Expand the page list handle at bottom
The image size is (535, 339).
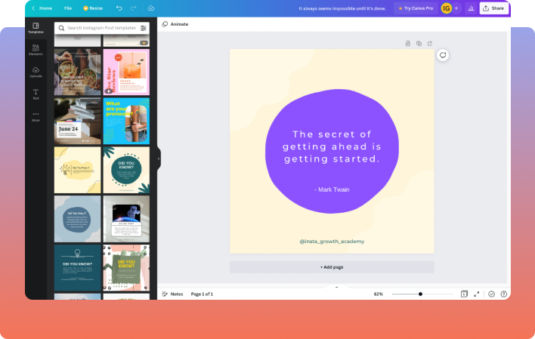click(336, 287)
